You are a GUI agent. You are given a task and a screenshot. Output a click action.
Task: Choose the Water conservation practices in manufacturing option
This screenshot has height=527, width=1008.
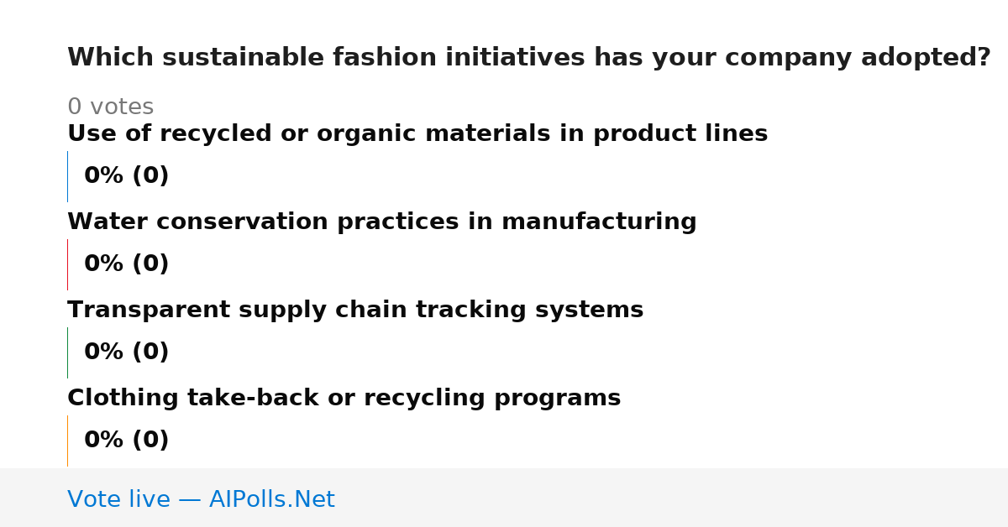[x=382, y=222]
